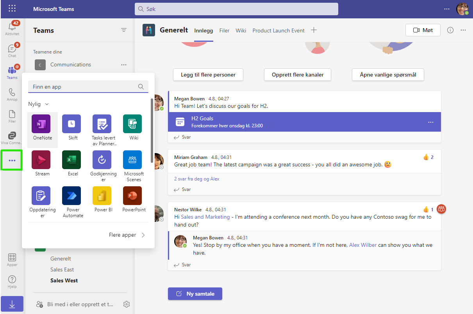This screenshot has height=314, width=473.
Task: Toggle the robot reaction on Nestor's message
Action: [441, 209]
